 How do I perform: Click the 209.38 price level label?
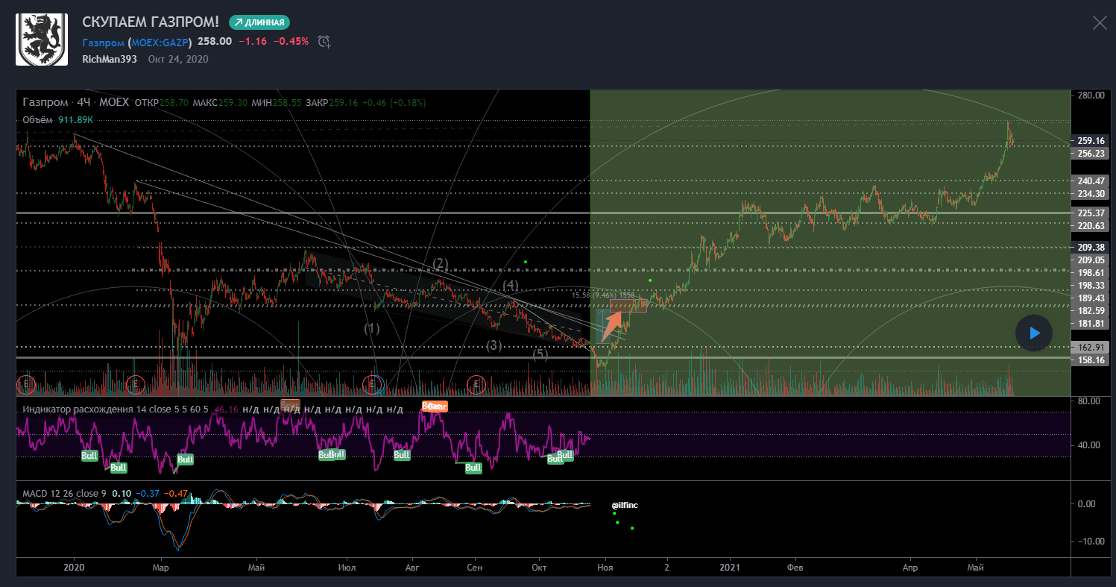(1091, 247)
